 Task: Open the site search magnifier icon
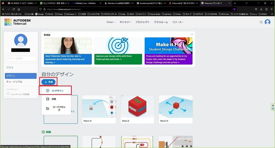click(261, 22)
